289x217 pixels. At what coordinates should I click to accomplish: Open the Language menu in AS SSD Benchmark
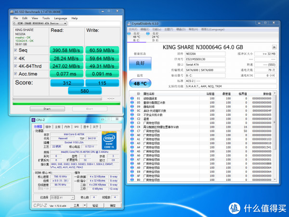pos(61,18)
